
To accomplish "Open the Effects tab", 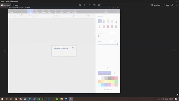I will [x=62, y=11].
